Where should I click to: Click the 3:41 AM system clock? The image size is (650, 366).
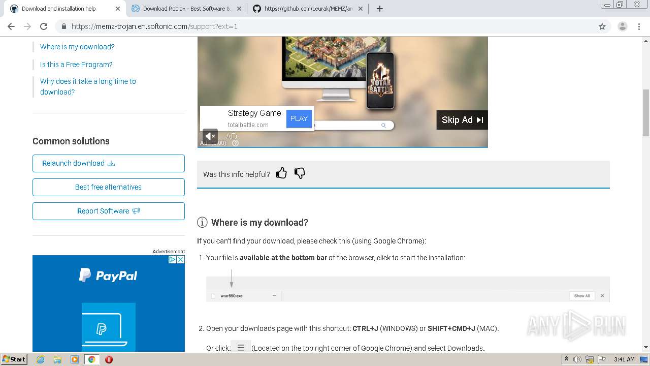624,359
